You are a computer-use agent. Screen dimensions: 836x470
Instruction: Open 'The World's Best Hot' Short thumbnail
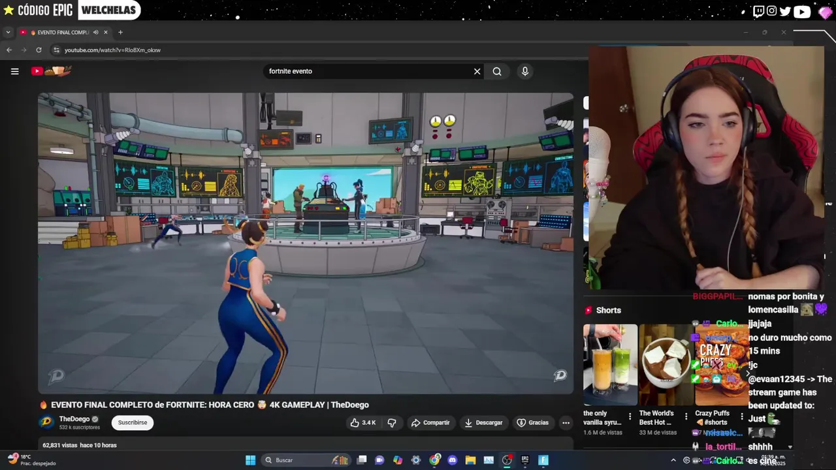[666, 364]
